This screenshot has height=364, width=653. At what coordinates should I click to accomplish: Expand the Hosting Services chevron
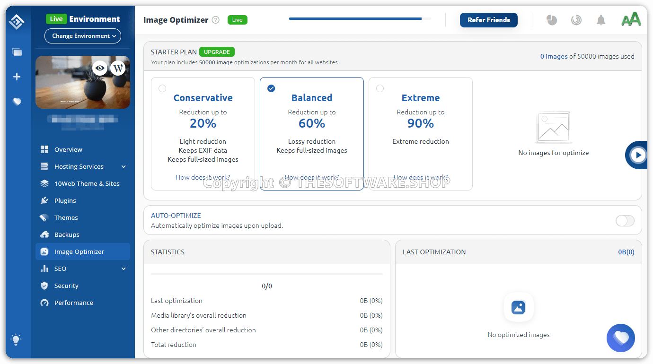pyautogui.click(x=124, y=166)
